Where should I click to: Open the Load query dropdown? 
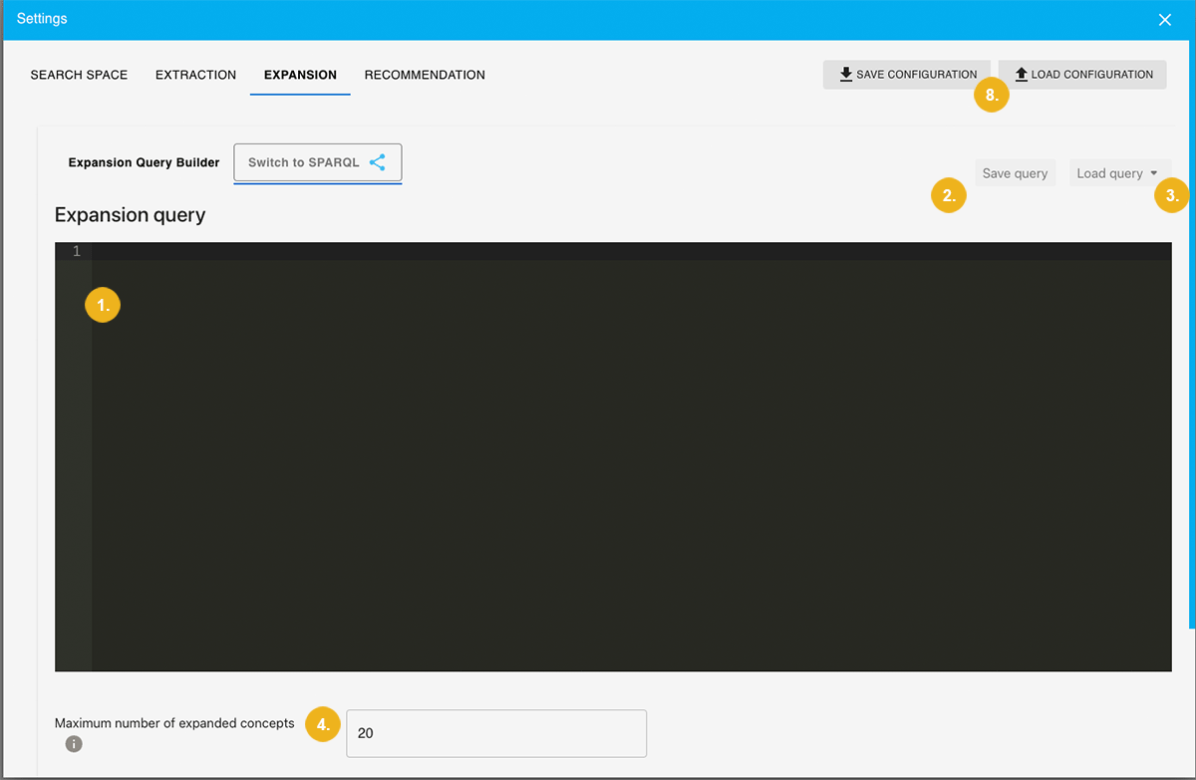click(x=1113, y=172)
